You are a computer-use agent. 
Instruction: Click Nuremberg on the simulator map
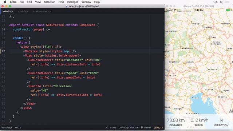pos(187,48)
